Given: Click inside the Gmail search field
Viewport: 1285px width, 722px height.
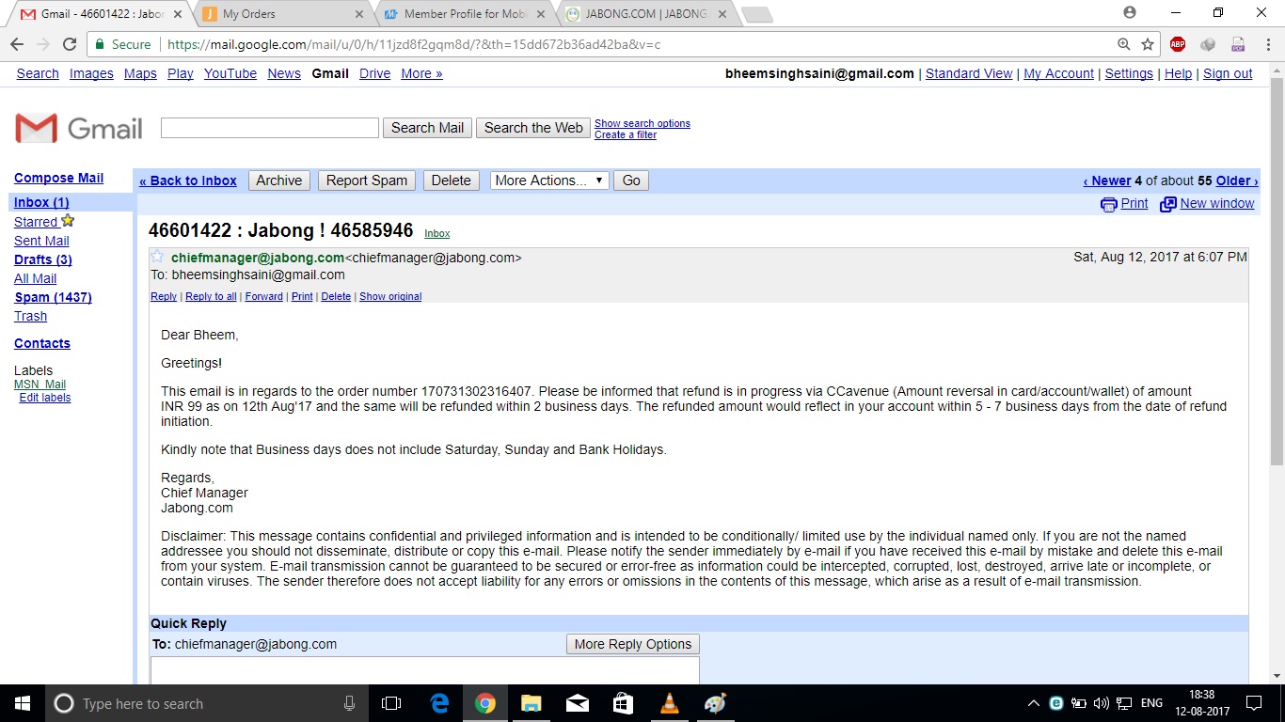Looking at the screenshot, I should (269, 128).
